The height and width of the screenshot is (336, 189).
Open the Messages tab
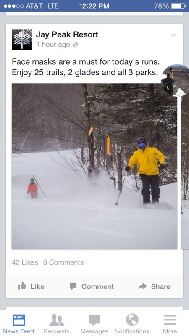coord(94,323)
